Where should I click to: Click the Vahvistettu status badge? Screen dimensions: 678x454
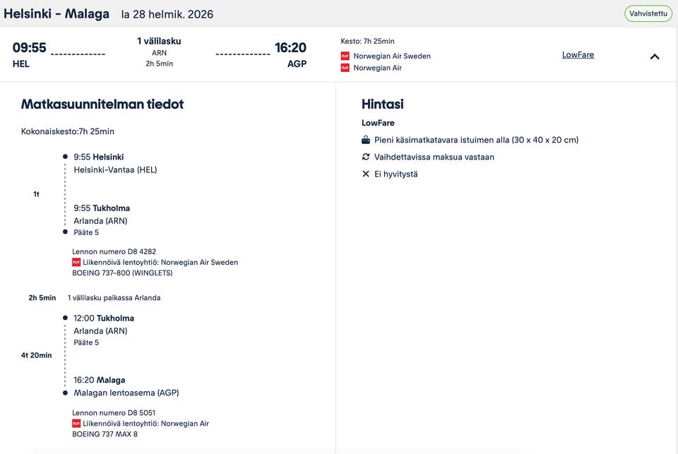(x=648, y=13)
